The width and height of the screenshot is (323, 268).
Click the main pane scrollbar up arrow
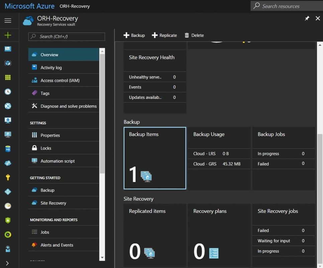[x=320, y=45]
